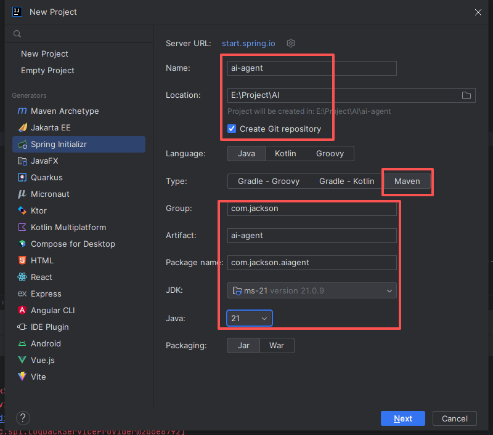Select Kotlin as the language
The height and width of the screenshot is (435, 493).
(x=285, y=153)
